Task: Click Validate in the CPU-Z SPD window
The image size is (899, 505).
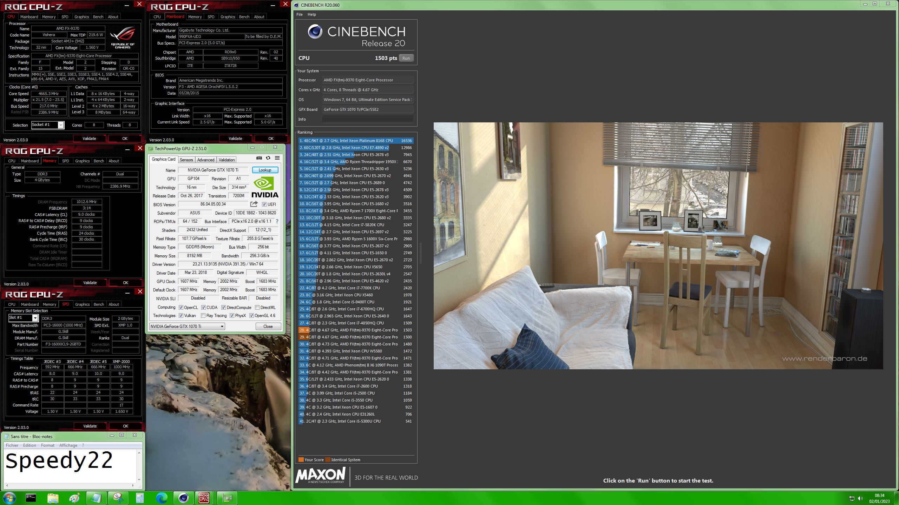Action: click(90, 426)
